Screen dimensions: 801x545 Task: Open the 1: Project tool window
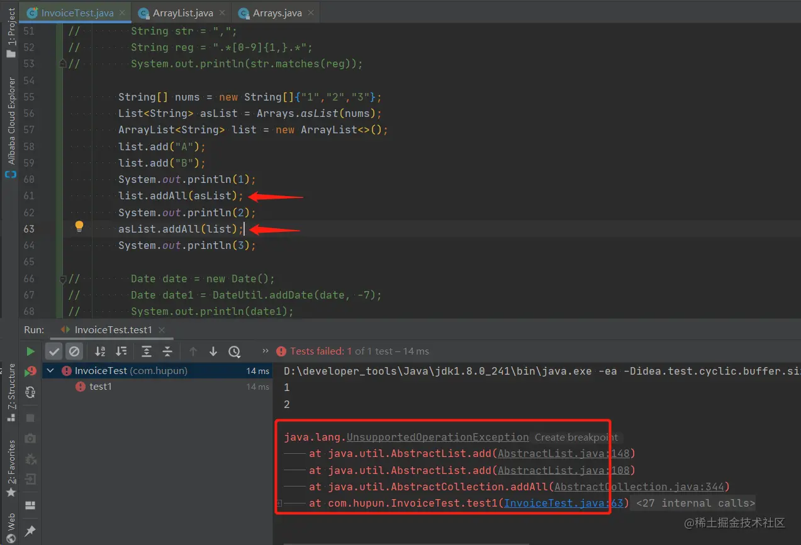[10, 33]
